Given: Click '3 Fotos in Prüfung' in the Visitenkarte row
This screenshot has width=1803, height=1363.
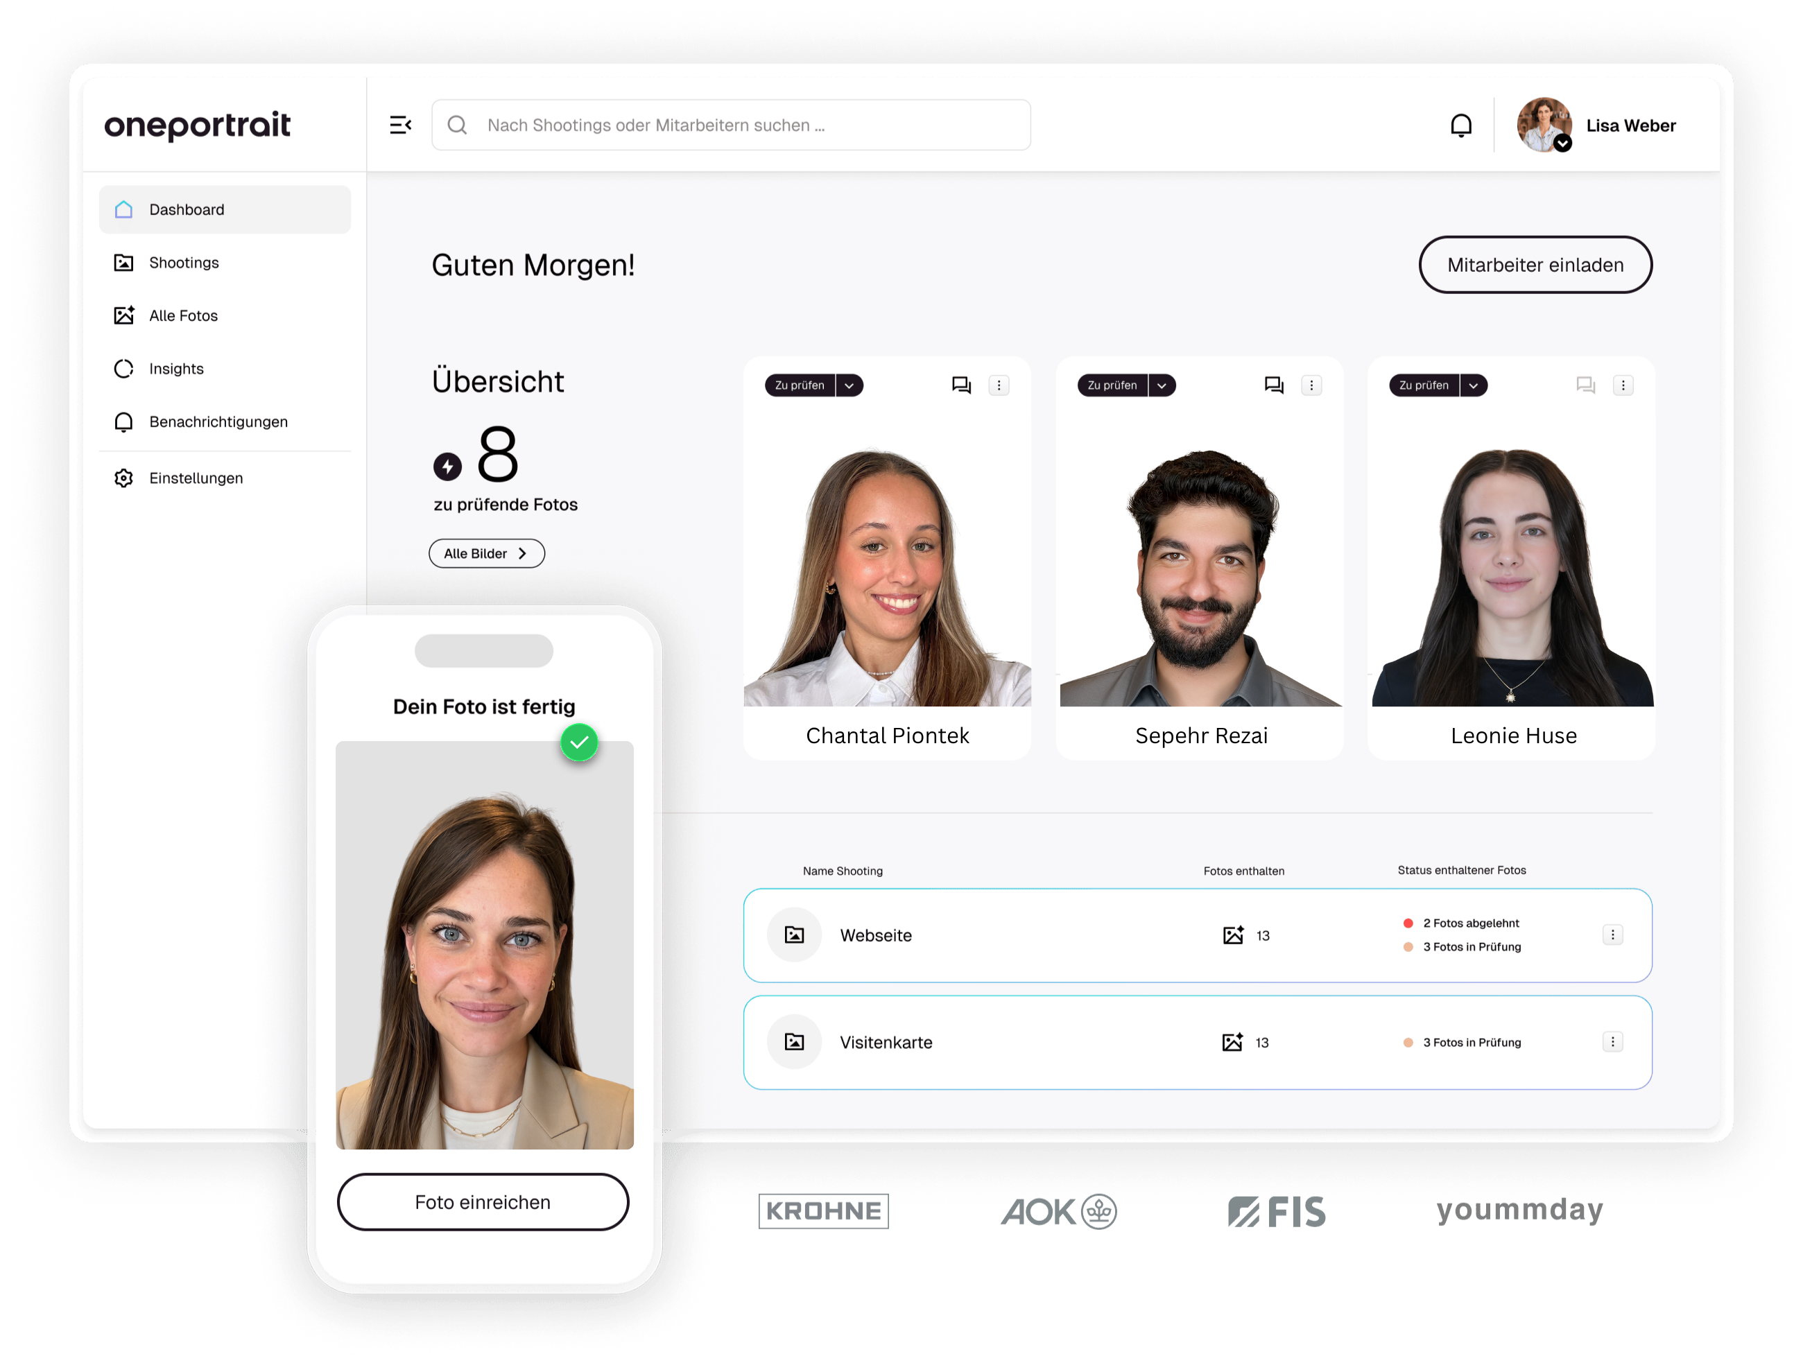Looking at the screenshot, I should (x=1472, y=1042).
